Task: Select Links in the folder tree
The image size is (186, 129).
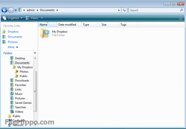Action: 18,89
